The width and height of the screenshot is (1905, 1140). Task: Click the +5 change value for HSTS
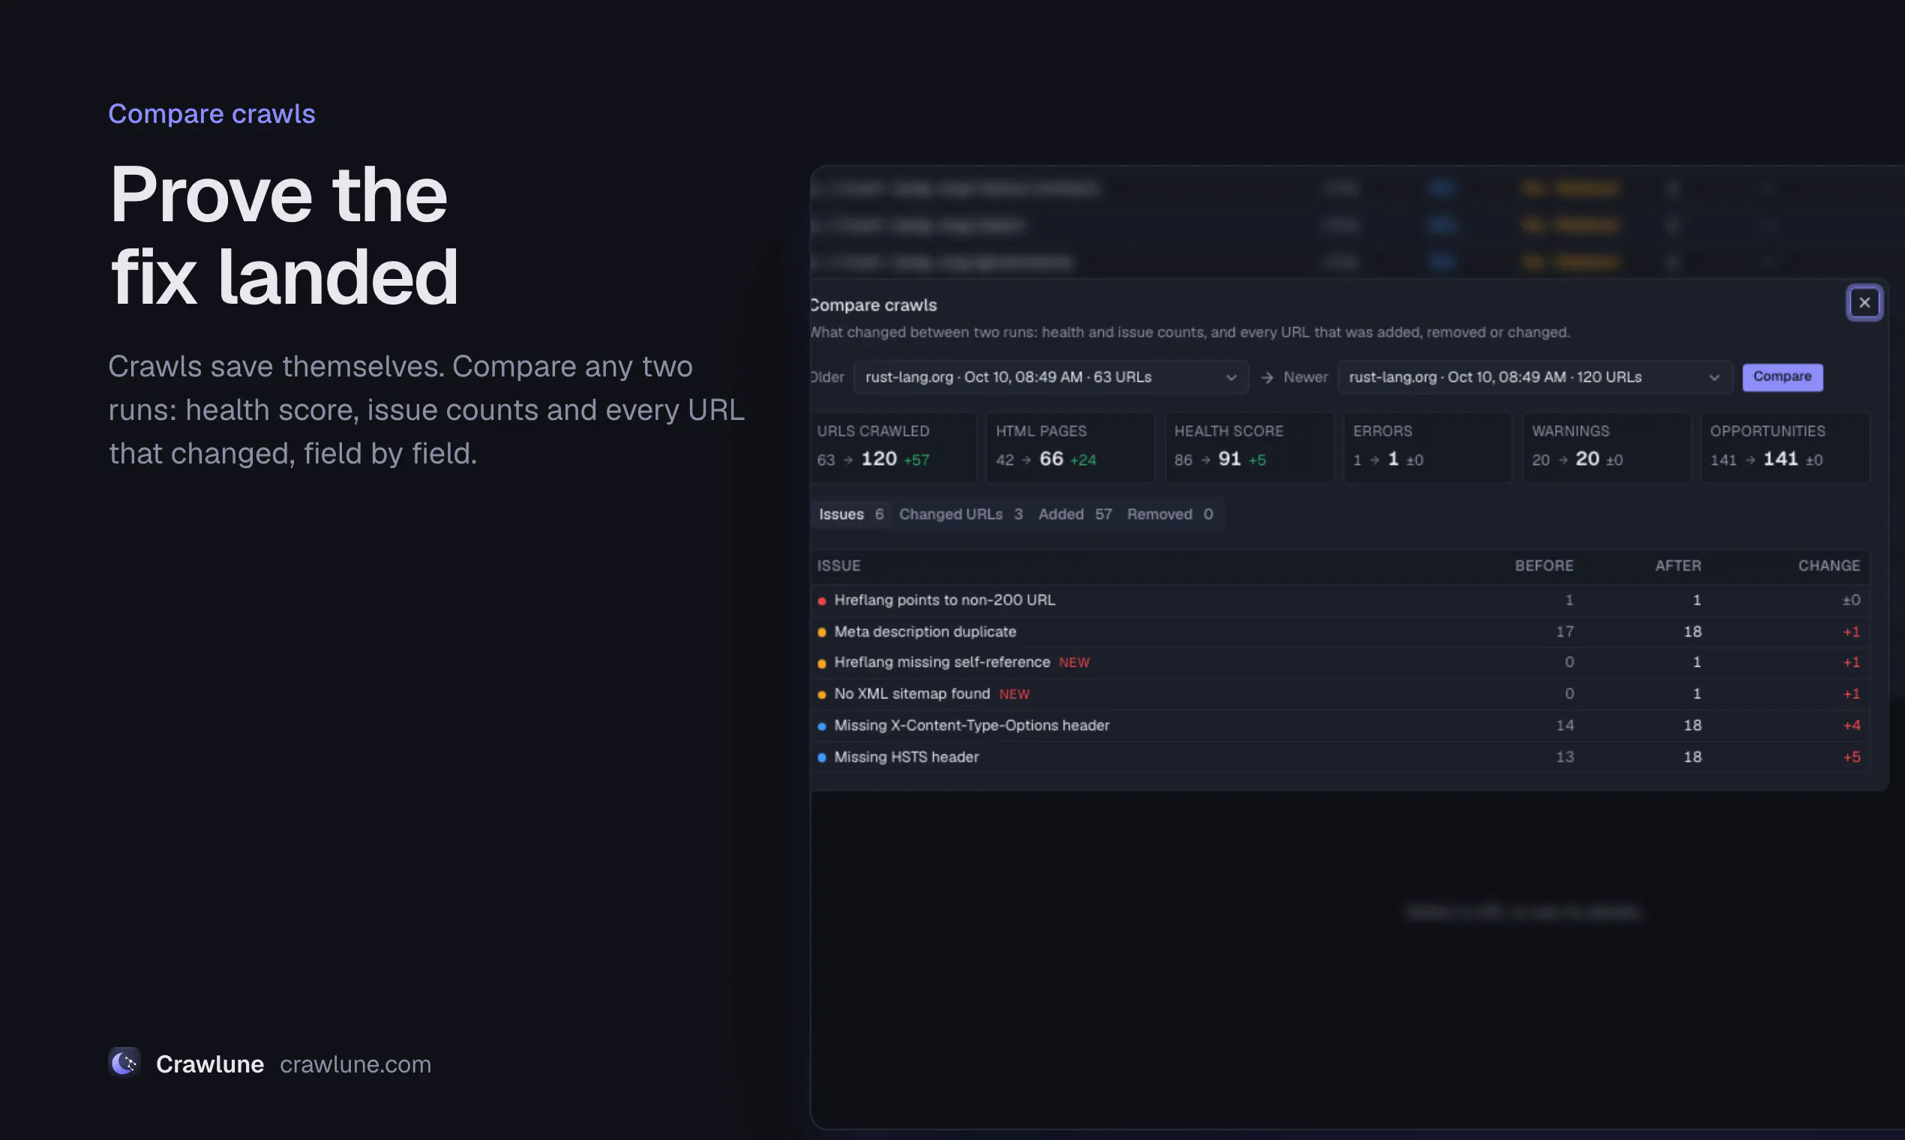[1851, 757]
